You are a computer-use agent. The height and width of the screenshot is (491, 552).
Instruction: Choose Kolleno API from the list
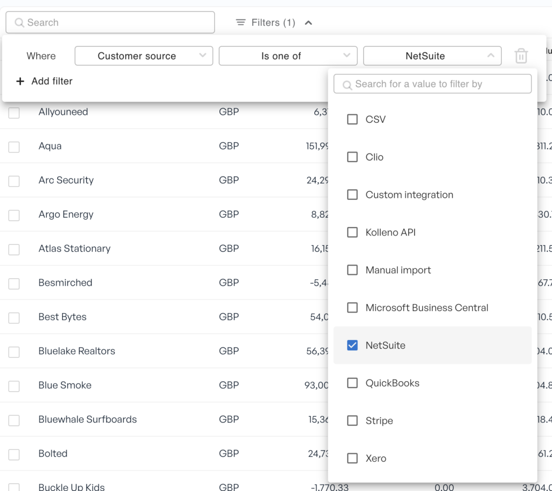click(353, 232)
